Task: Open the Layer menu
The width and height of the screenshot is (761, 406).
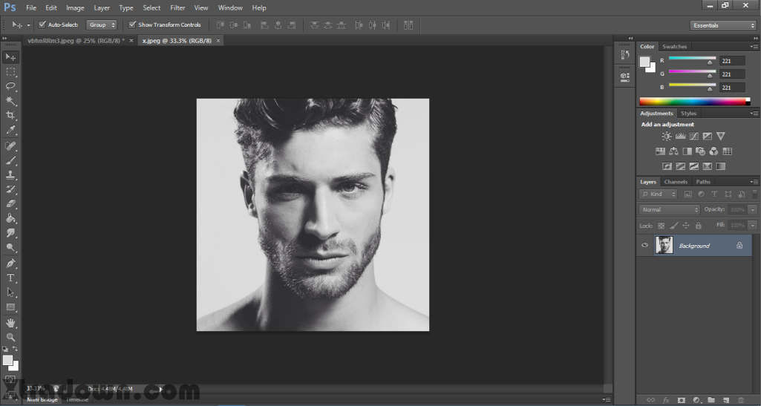Action: pos(102,7)
